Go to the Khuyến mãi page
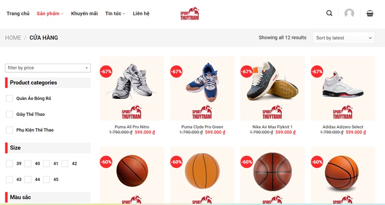Screen dimensions: 385x205 click(x=85, y=14)
